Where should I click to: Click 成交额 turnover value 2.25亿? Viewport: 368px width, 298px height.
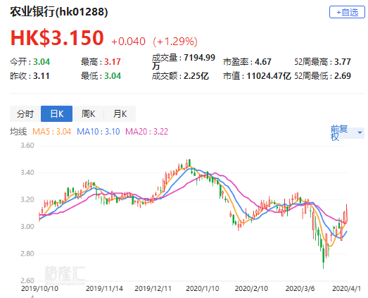[196, 76]
